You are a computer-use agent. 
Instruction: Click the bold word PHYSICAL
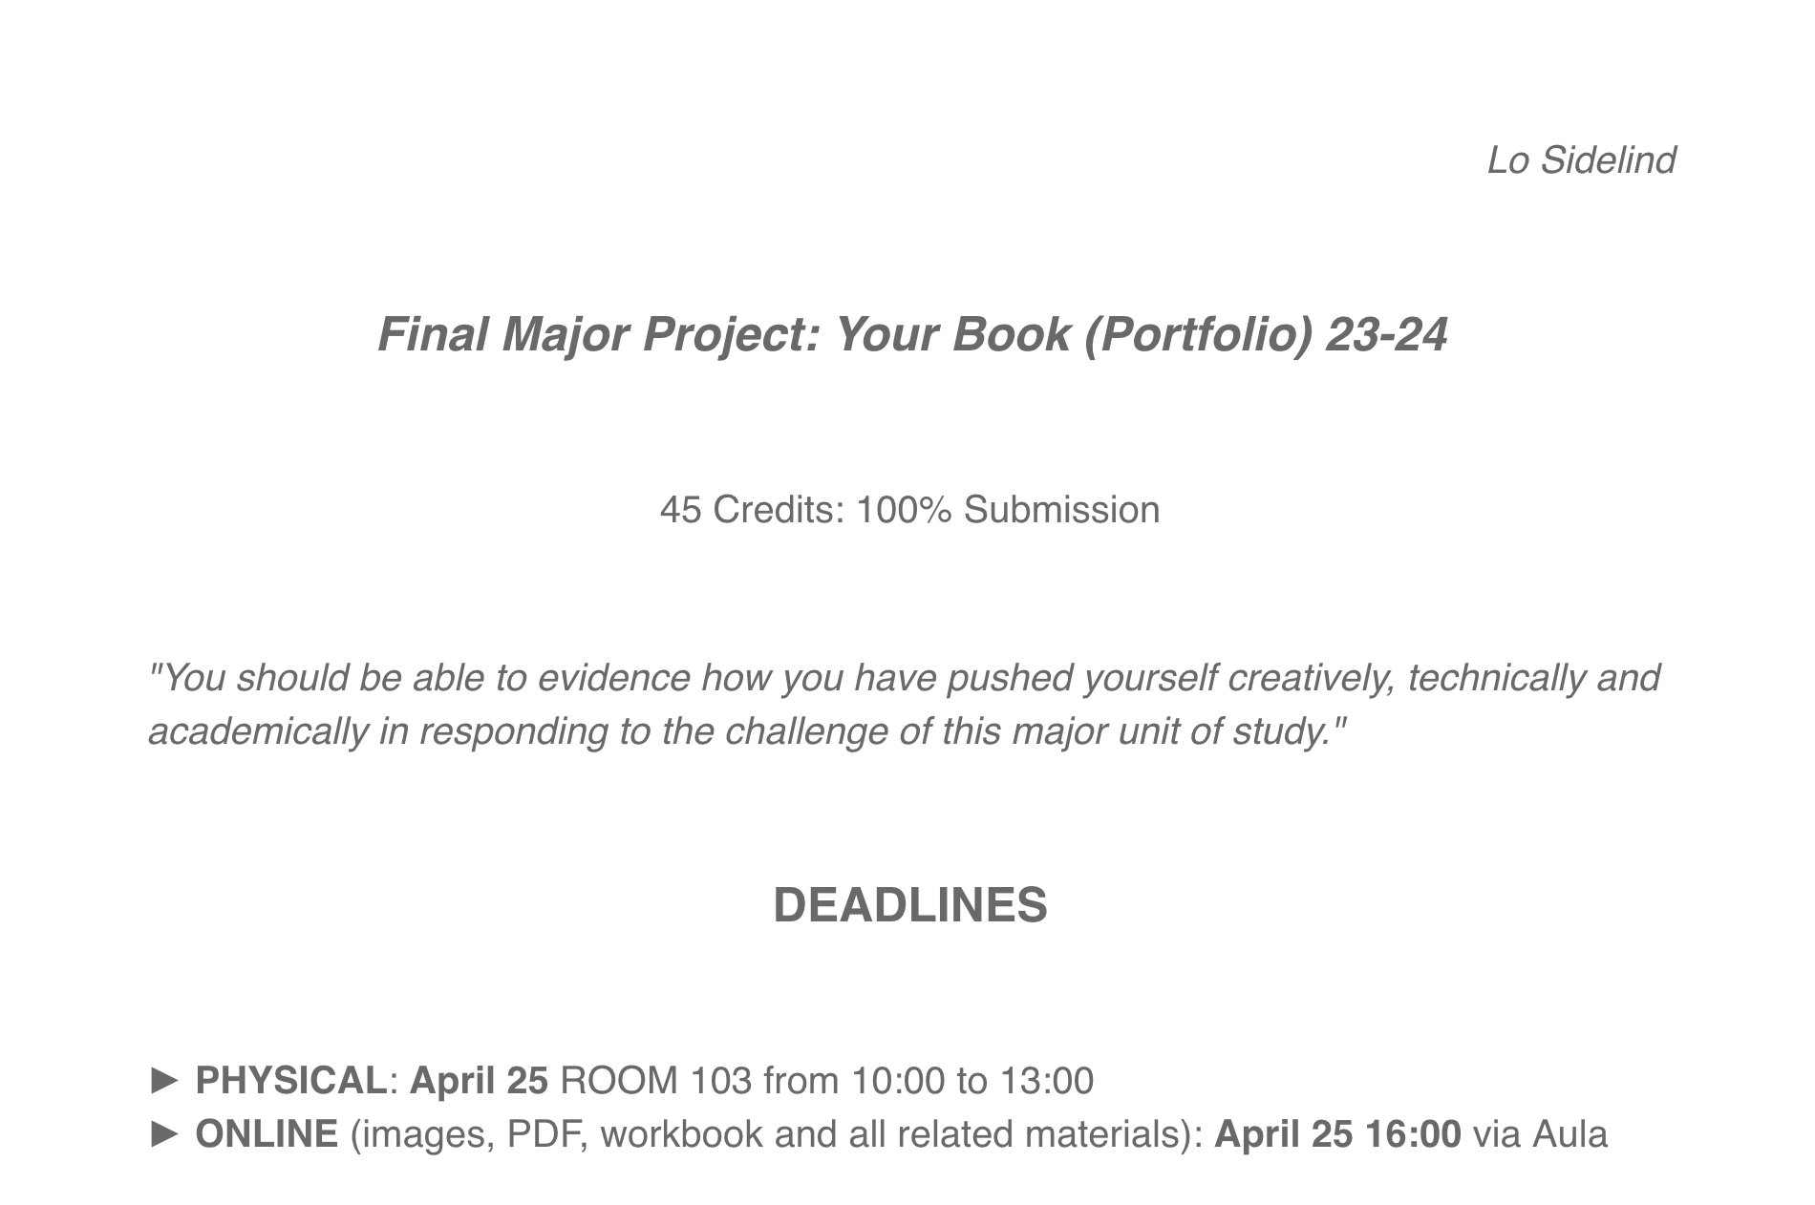tap(290, 1081)
